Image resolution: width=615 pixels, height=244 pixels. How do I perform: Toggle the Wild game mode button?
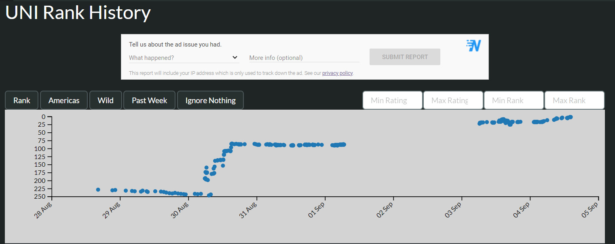click(106, 100)
